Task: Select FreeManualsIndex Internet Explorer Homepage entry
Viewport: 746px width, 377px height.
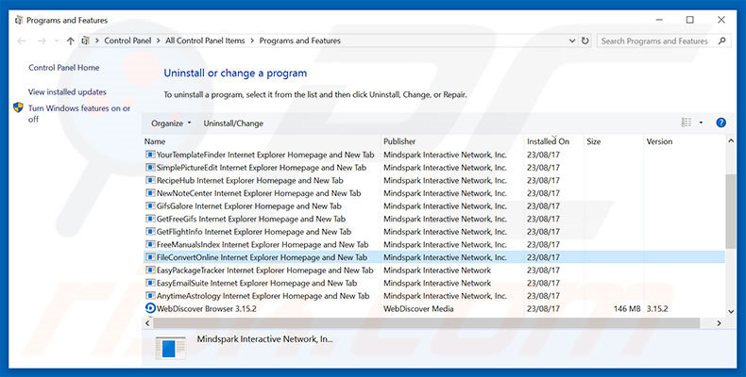Action: click(x=263, y=244)
